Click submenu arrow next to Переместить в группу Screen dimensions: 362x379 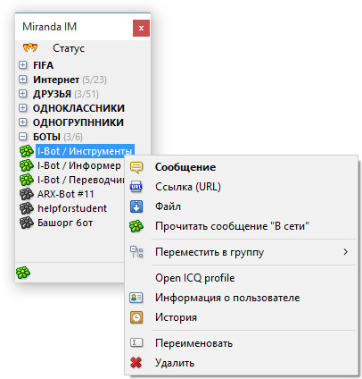[x=345, y=252]
